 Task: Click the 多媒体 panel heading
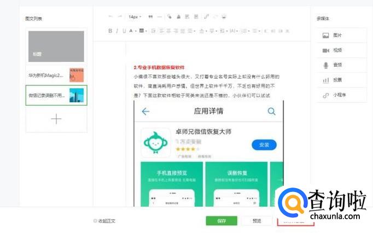tap(323, 19)
